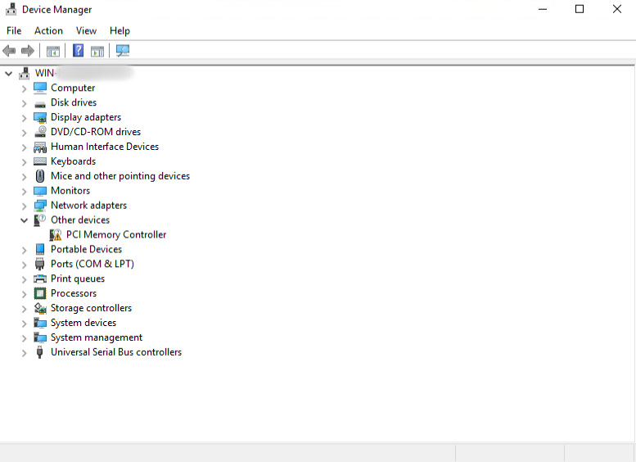636x462 pixels.
Task: Click Show/Hide Console Tree toolbar icon
Action: [x=53, y=51]
